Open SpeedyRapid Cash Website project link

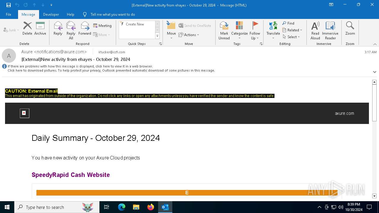pos(71,175)
